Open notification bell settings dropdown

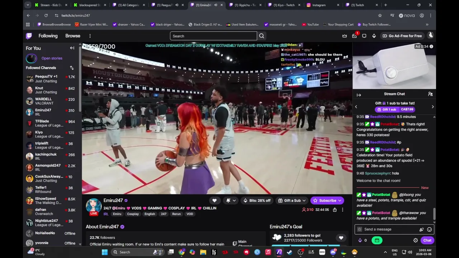pos(231,201)
